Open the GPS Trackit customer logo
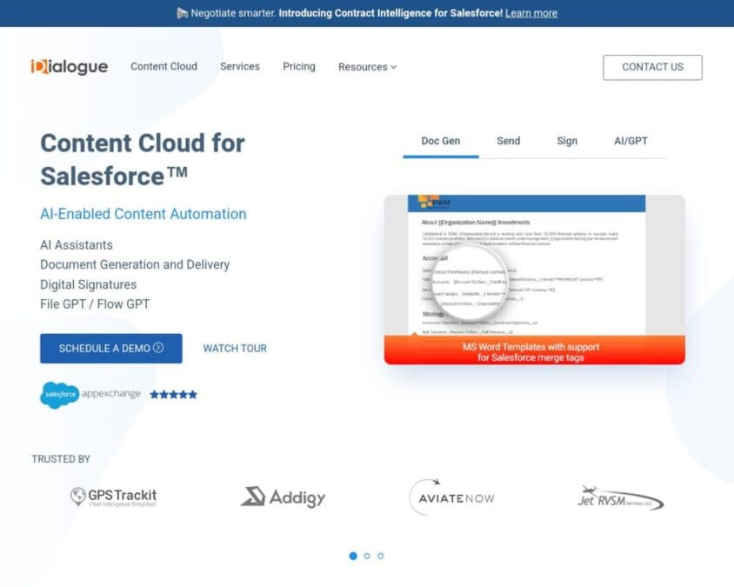 (114, 497)
